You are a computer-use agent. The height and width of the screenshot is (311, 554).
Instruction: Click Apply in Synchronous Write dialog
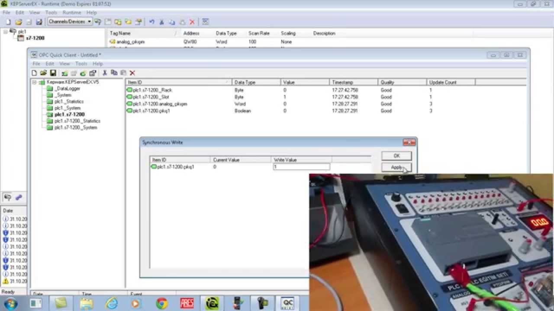[396, 167]
